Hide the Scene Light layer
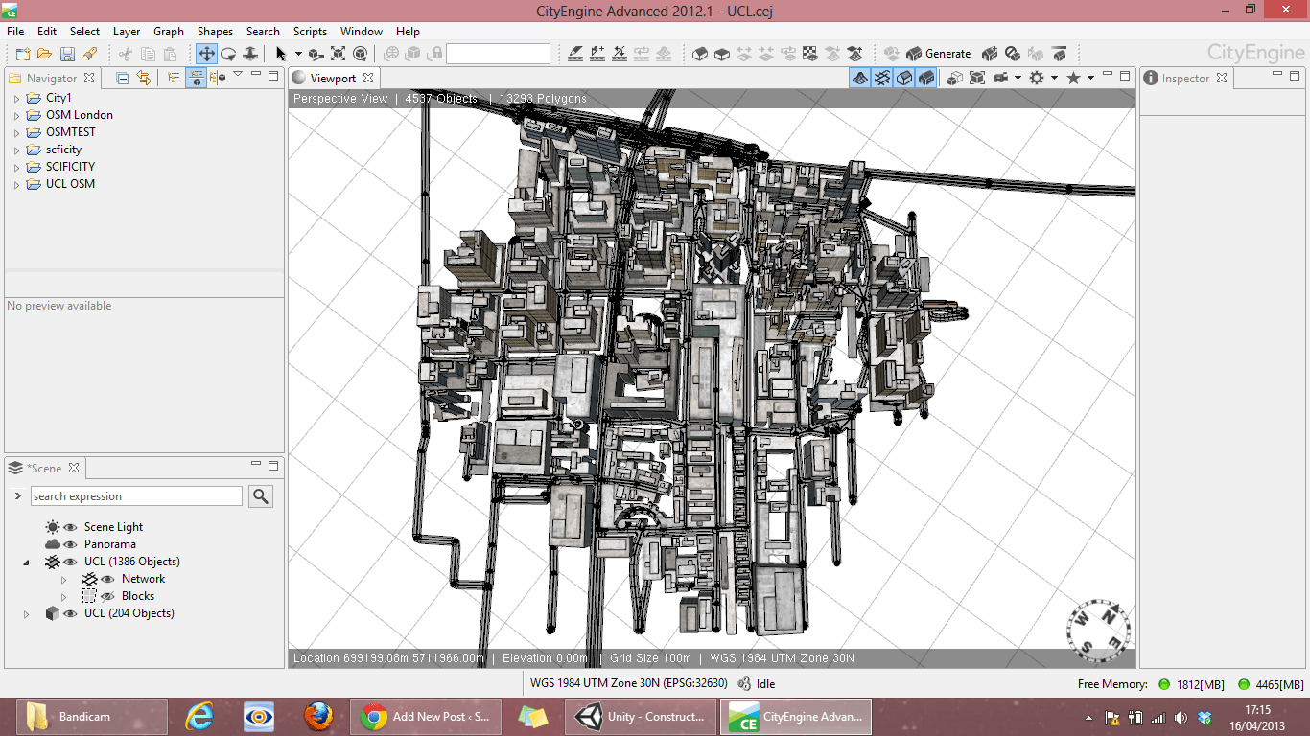 point(70,527)
